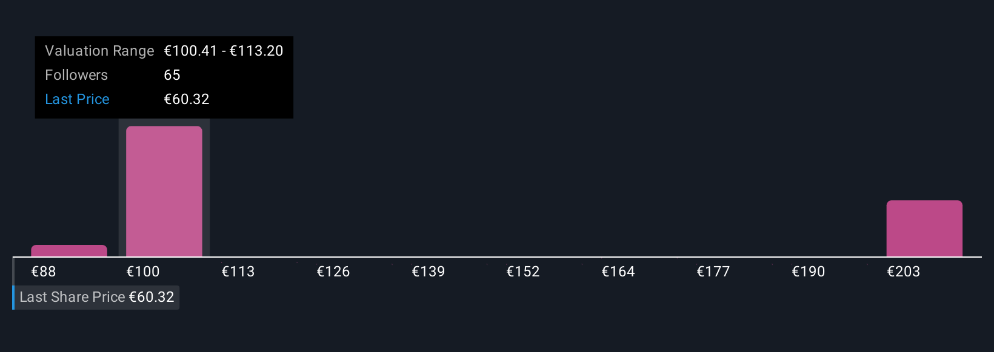The height and width of the screenshot is (352, 994).
Task: Click the €139 axis label
Action: (x=429, y=272)
